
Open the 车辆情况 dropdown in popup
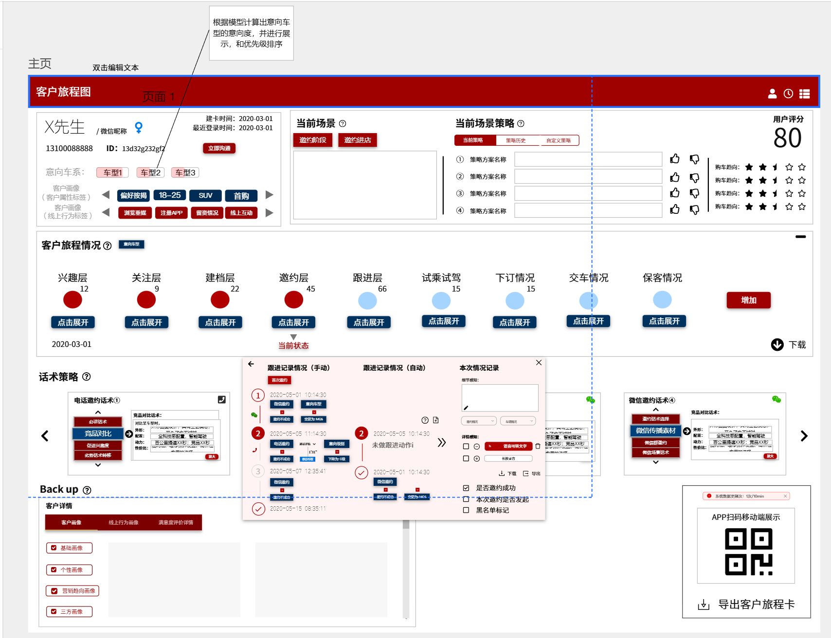pyautogui.click(x=518, y=421)
